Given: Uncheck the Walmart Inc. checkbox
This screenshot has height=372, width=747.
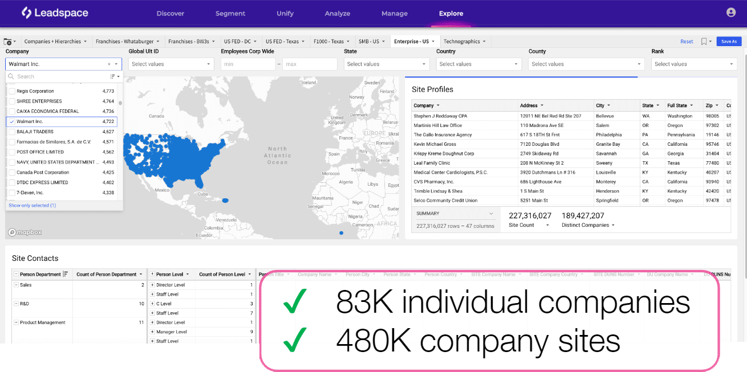Looking at the screenshot, I should click(12, 121).
